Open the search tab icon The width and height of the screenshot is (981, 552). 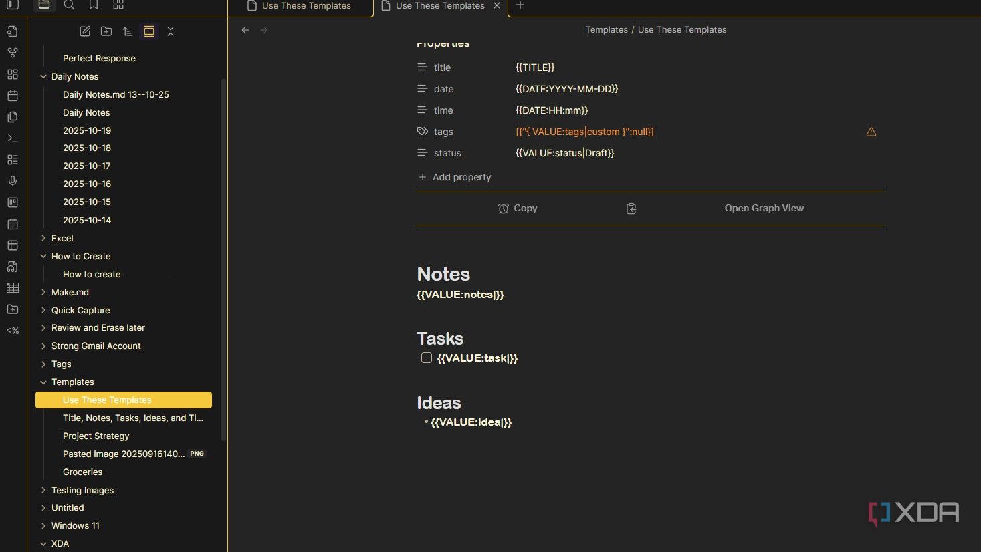[x=69, y=5]
